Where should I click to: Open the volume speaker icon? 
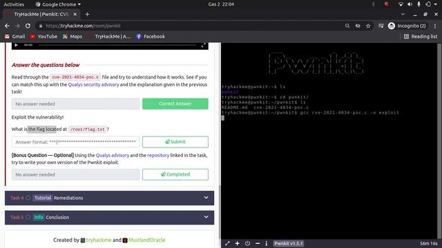(410, 4)
